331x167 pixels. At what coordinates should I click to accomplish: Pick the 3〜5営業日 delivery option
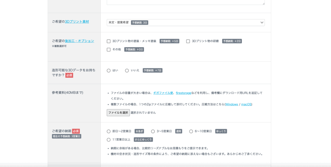point(153,131)
